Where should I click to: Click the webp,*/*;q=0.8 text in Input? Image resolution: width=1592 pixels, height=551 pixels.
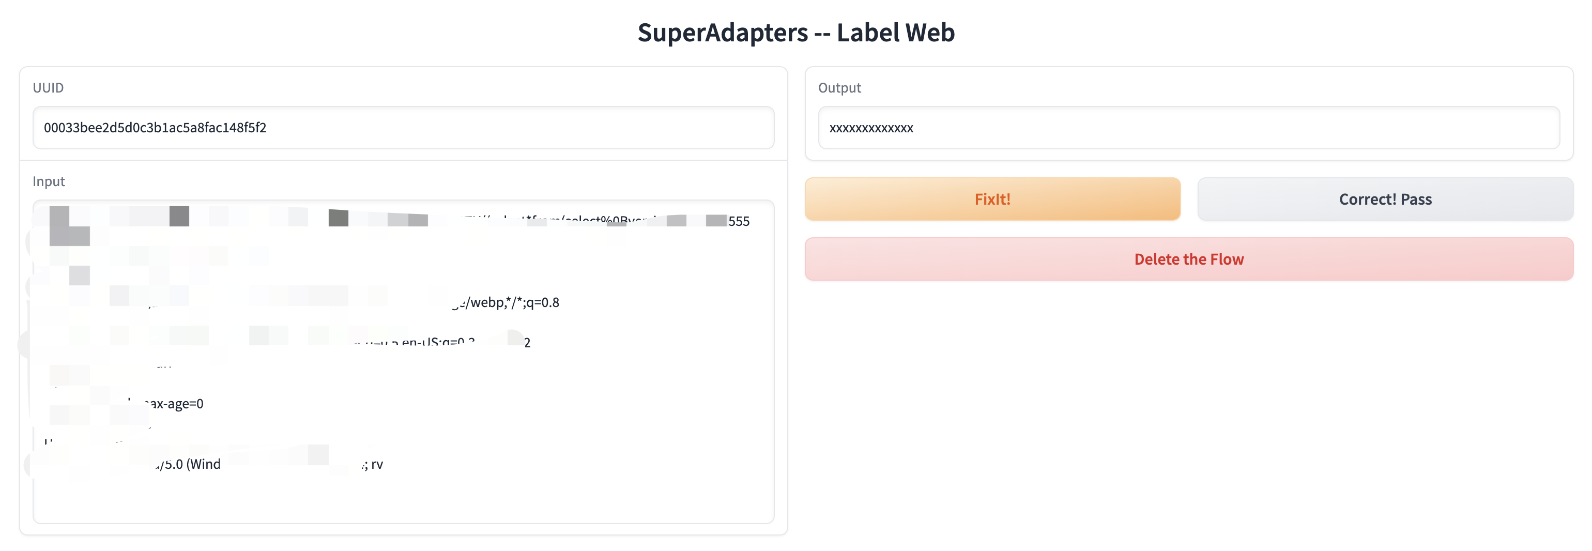(514, 302)
